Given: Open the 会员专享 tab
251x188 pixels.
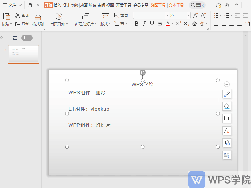Looking at the screenshot, I should tap(141, 5).
